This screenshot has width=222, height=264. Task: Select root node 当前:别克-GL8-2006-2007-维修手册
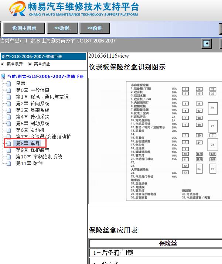(x=45, y=76)
